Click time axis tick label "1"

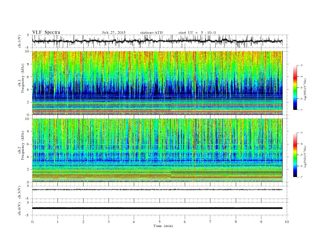[x=58, y=222]
